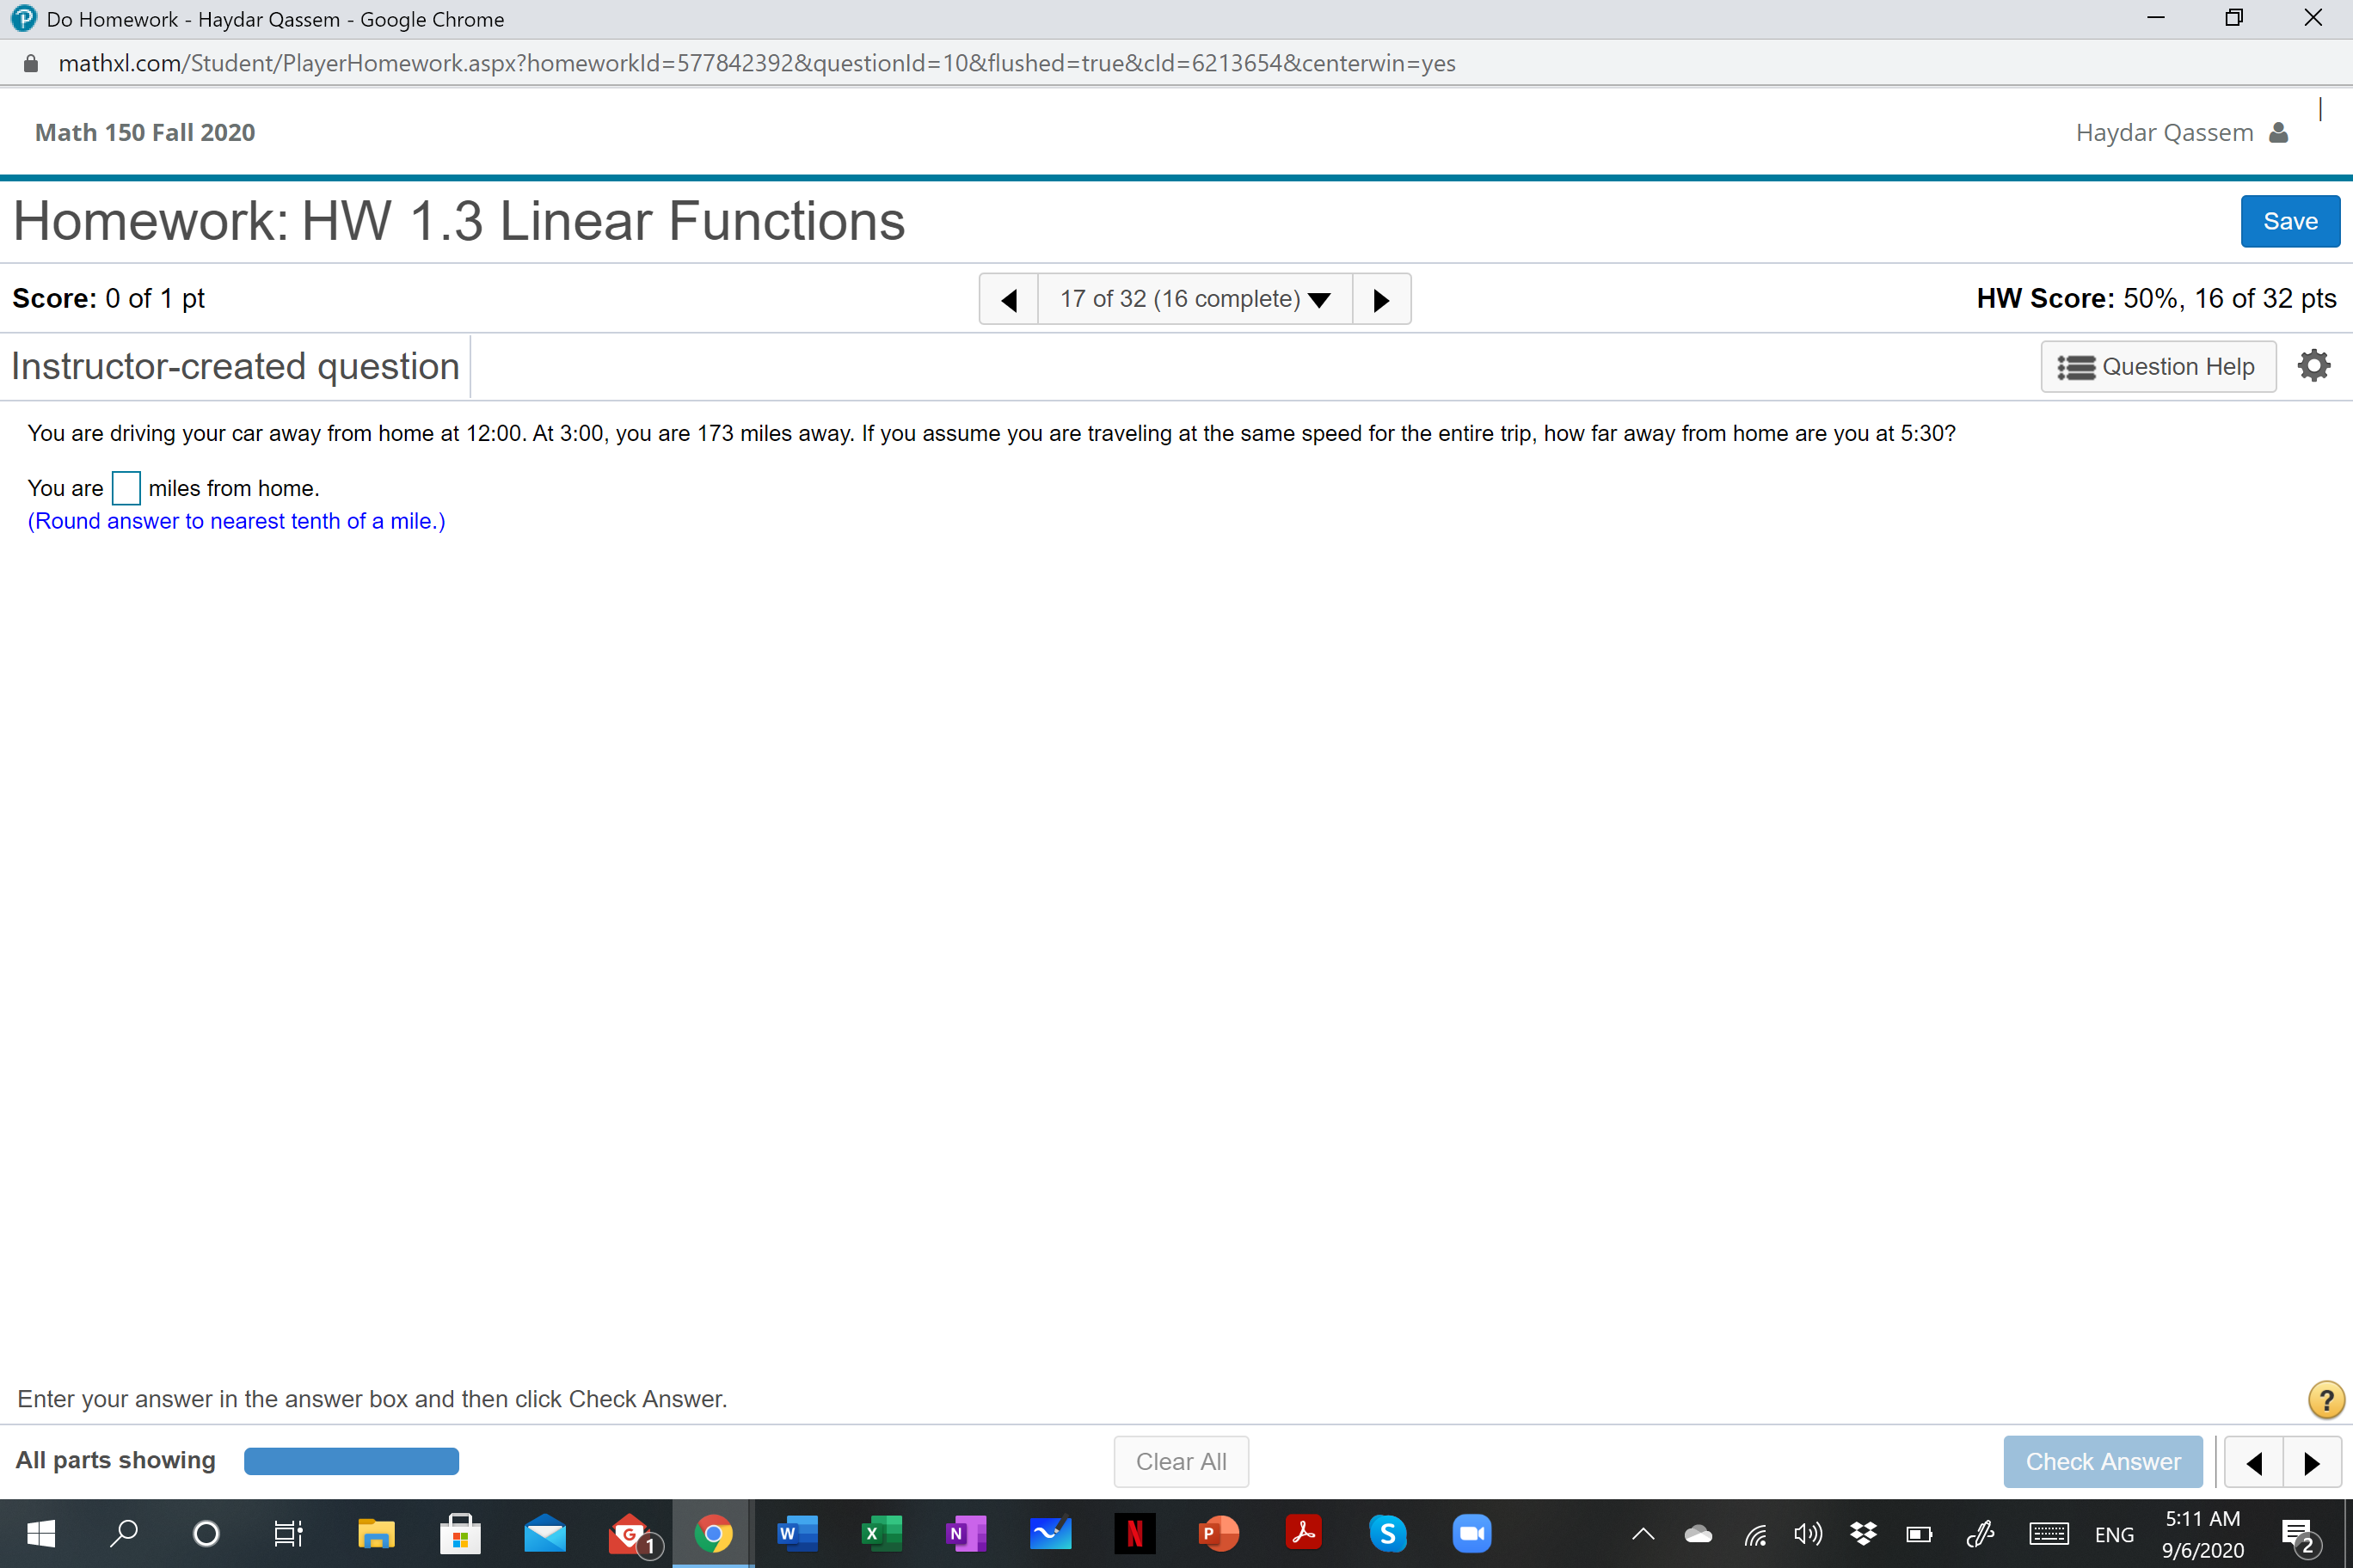Go to previous question using top arrow
Image resolution: width=2353 pixels, height=1568 pixels.
(x=1009, y=299)
